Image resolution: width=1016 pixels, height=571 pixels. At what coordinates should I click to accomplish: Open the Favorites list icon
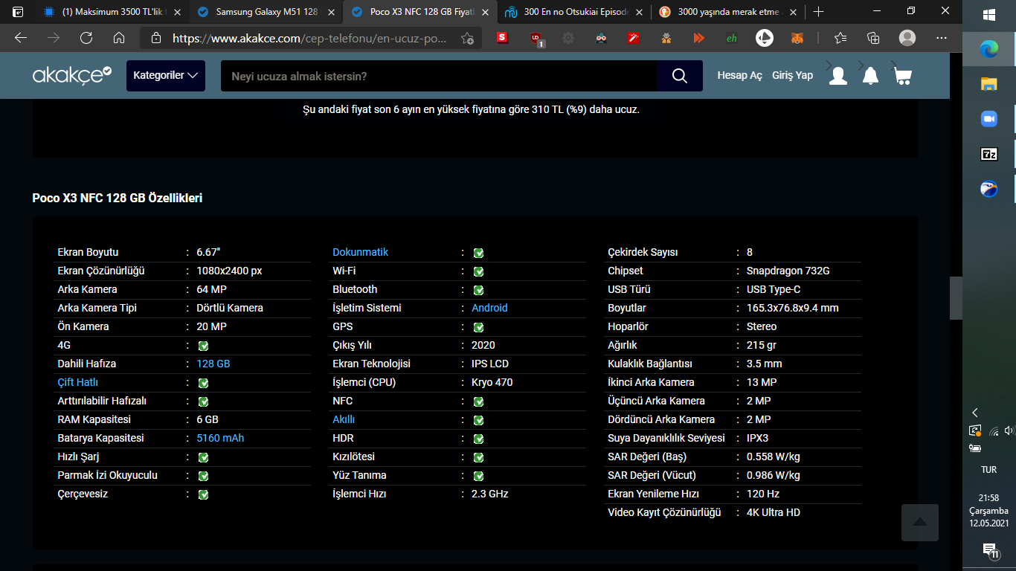840,38
